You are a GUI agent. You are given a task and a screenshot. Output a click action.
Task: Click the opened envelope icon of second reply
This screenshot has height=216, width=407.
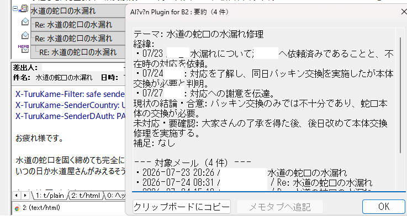pyautogui.click(x=25, y=35)
